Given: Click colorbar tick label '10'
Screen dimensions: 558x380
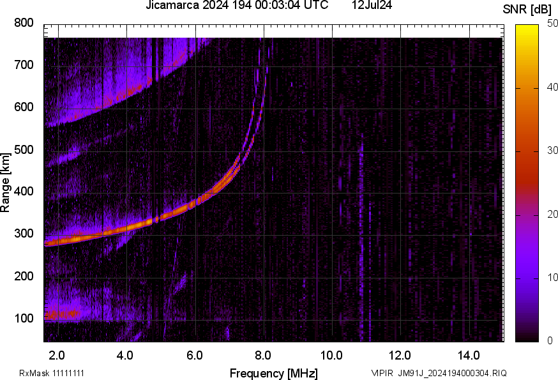Looking at the screenshot, I should click(552, 277).
